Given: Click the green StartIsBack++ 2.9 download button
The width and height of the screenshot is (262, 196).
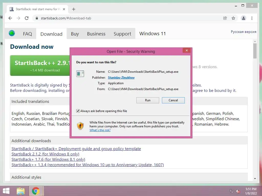Looking at the screenshot, I should point(40,66).
